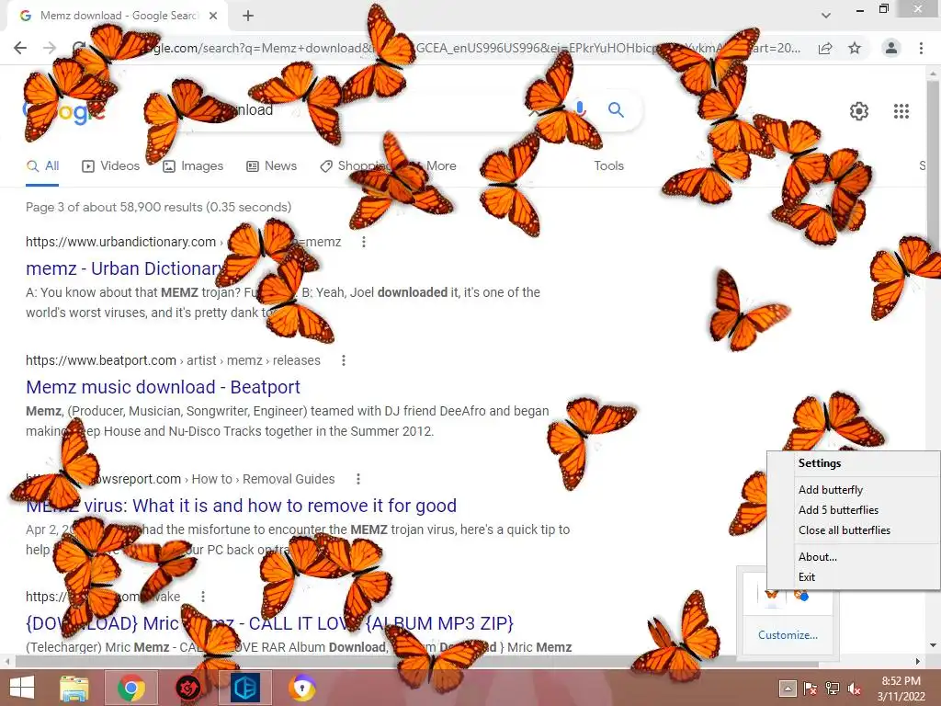941x706 pixels.
Task: Click the network tray icon
Action: tap(833, 688)
